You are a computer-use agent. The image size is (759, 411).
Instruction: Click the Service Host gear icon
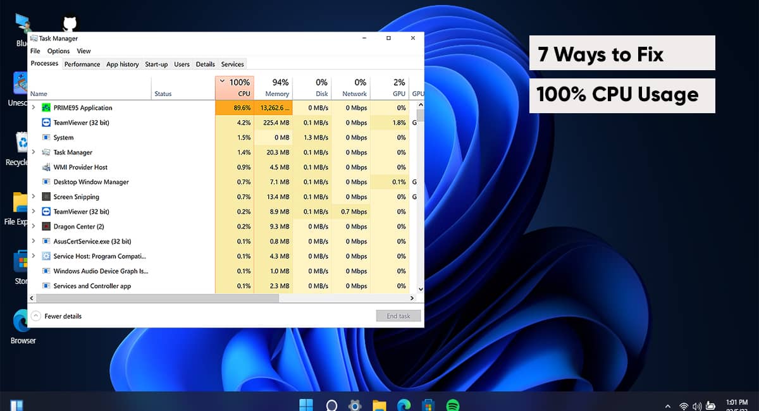46,256
